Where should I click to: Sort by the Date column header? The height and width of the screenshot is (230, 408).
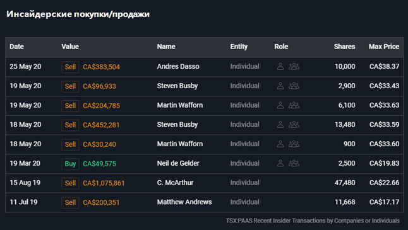point(16,47)
